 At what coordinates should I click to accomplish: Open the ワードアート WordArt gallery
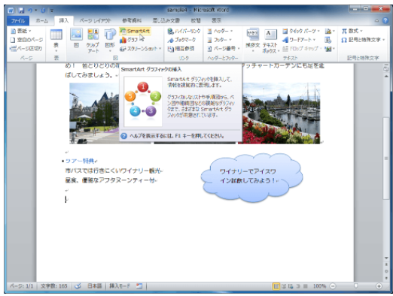pos(299,40)
